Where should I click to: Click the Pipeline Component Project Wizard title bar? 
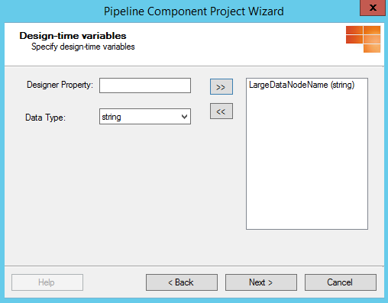click(x=193, y=11)
